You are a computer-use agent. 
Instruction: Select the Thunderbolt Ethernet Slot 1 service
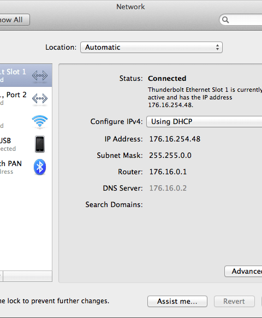(26, 75)
